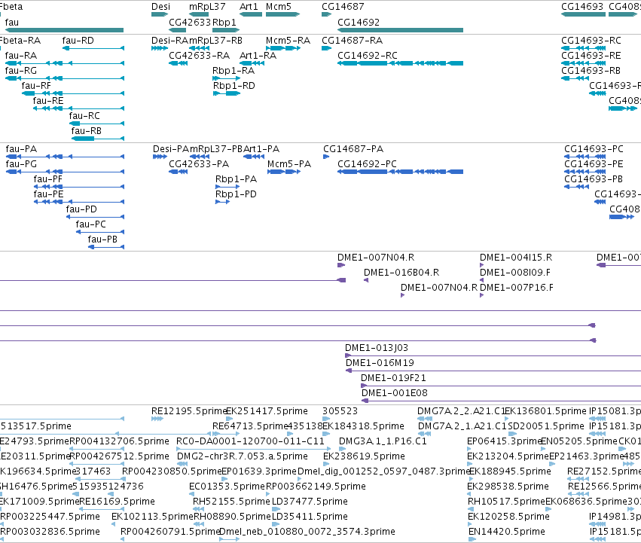Screen dimensions: 641x543
Task: Open EST EK238619.5prime
Action: (365, 456)
